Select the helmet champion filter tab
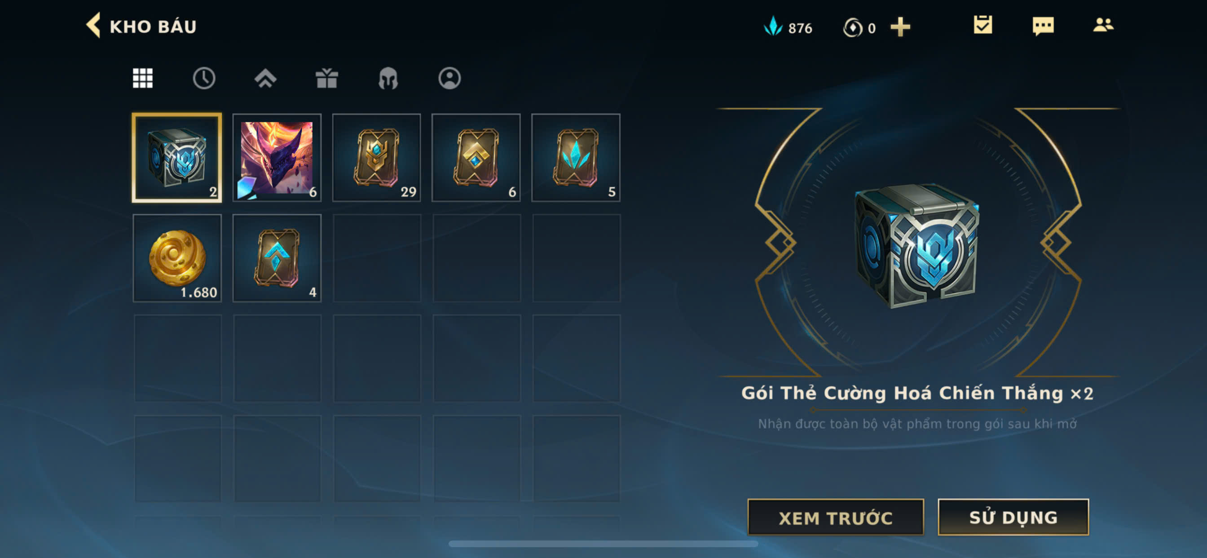Screen dimensions: 1207x558 (x=388, y=78)
